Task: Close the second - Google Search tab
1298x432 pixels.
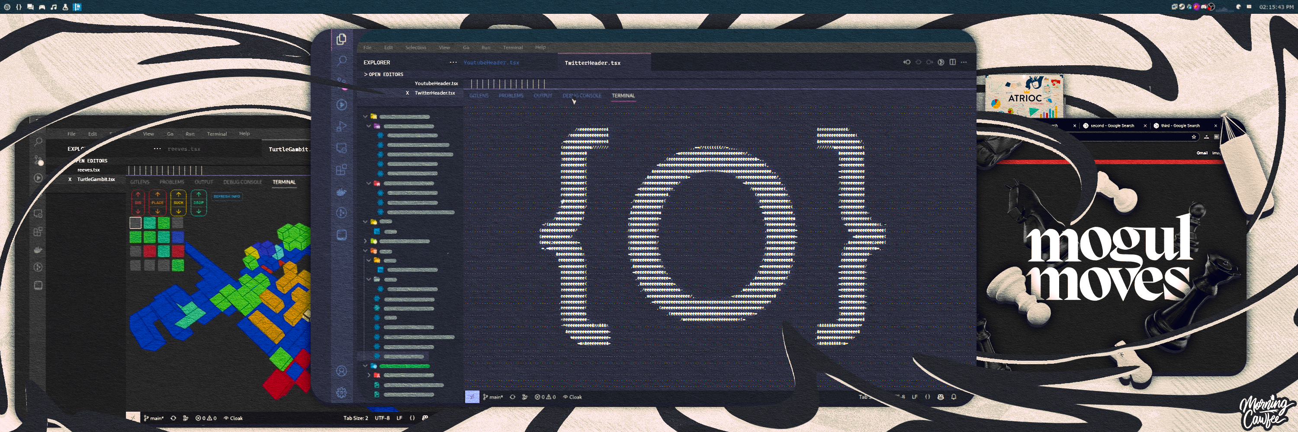Action: tap(1145, 126)
